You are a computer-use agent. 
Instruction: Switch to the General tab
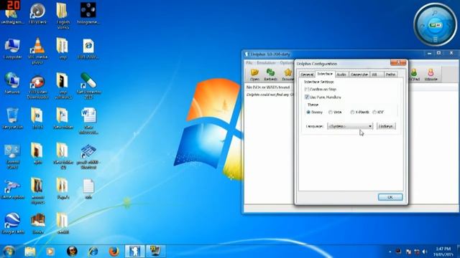pos(307,75)
